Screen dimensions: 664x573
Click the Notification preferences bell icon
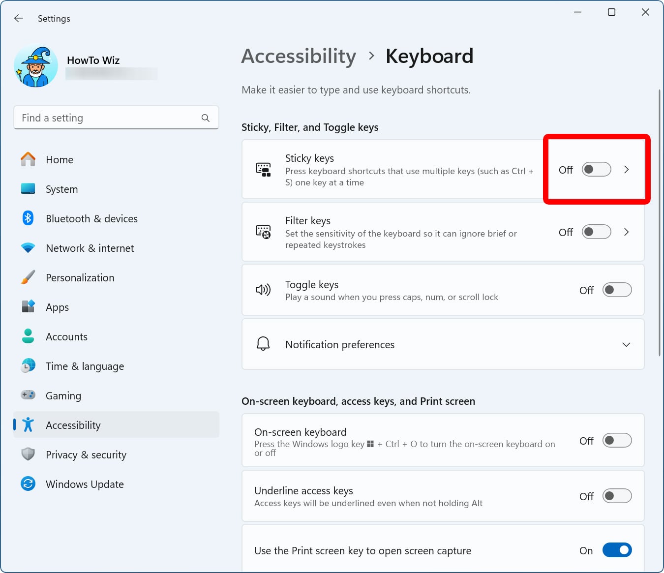click(263, 344)
